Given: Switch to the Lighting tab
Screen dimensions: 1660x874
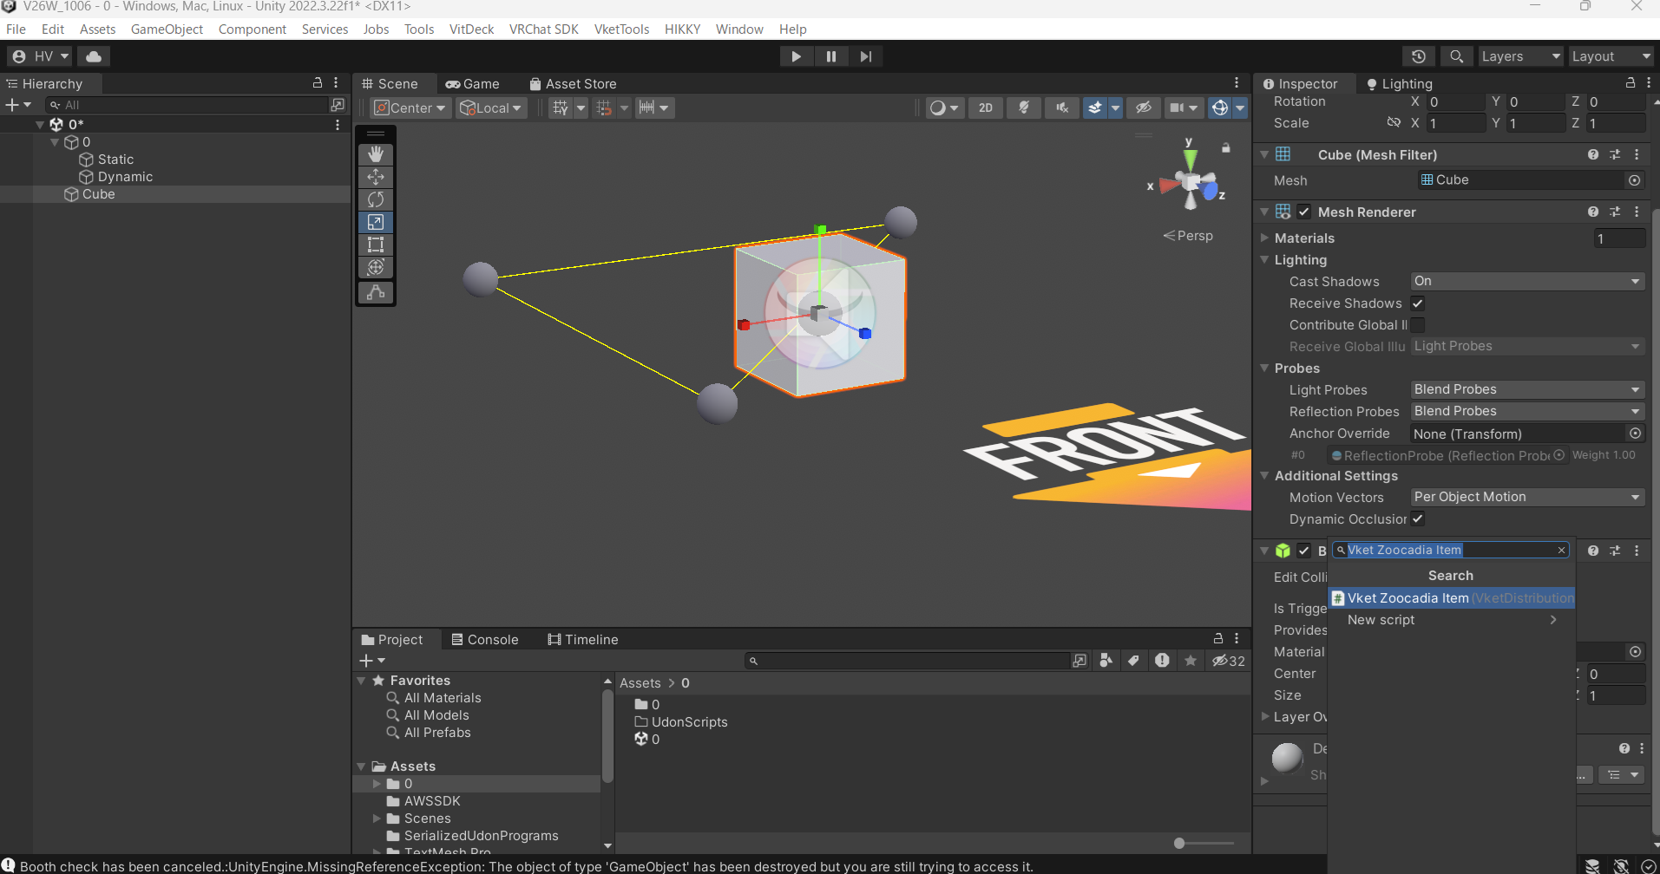Looking at the screenshot, I should click(1399, 84).
